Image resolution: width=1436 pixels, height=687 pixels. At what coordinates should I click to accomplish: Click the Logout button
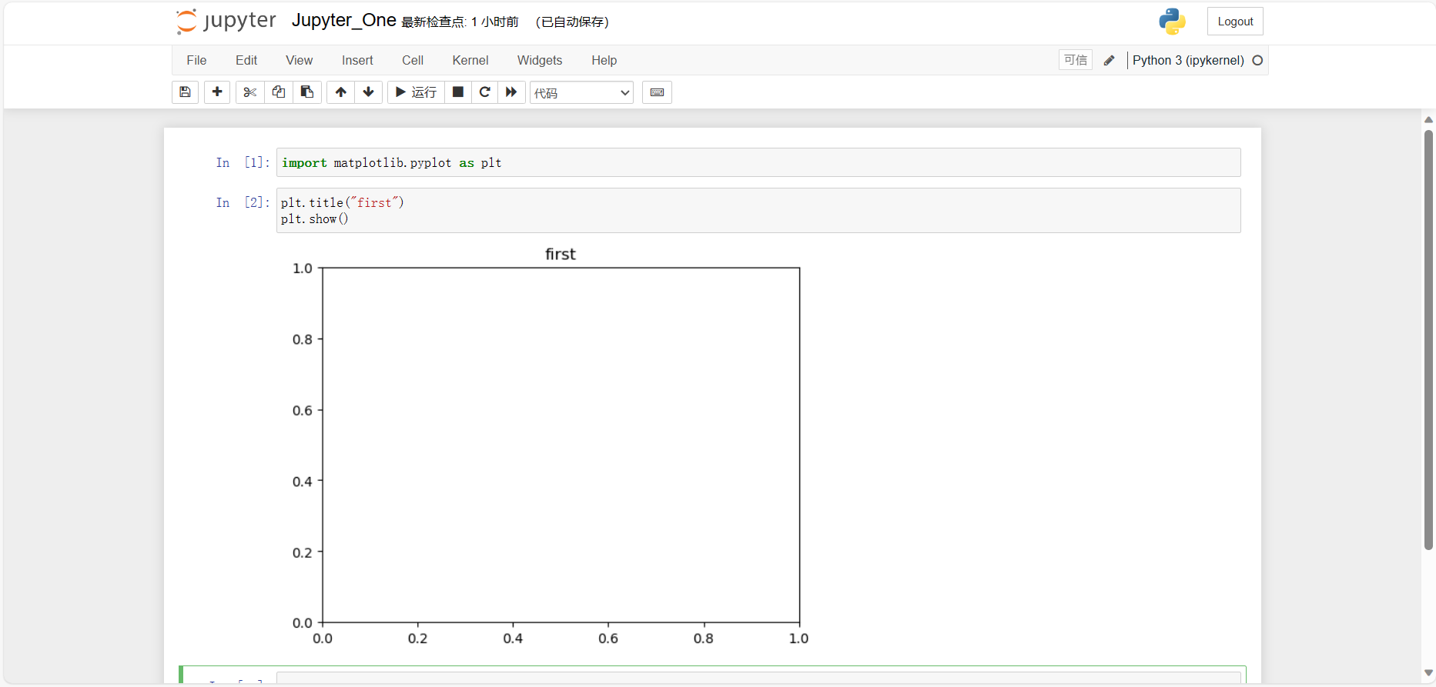pyautogui.click(x=1235, y=22)
